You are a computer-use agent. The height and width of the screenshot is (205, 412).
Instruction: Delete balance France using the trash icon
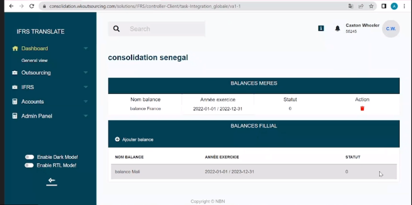click(362, 108)
